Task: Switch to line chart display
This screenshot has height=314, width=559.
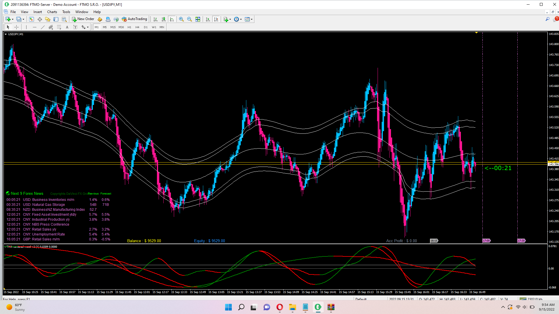Action: click(x=172, y=19)
